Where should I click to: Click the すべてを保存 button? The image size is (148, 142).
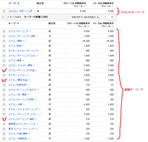click(14, 17)
